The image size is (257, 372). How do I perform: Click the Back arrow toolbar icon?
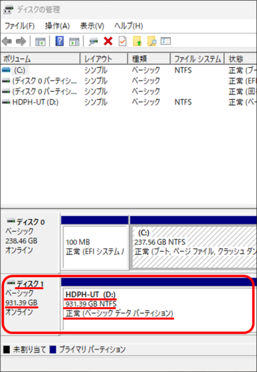[x=6, y=42]
